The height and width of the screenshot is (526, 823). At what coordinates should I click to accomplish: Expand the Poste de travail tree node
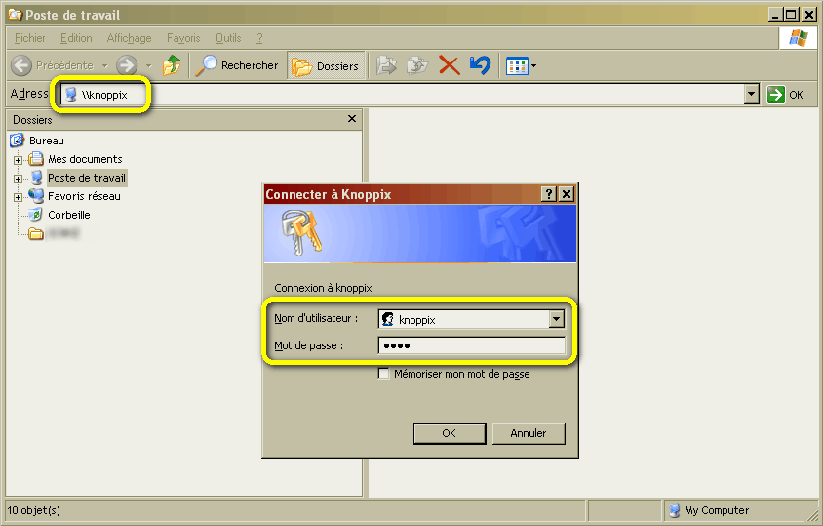[x=18, y=179]
